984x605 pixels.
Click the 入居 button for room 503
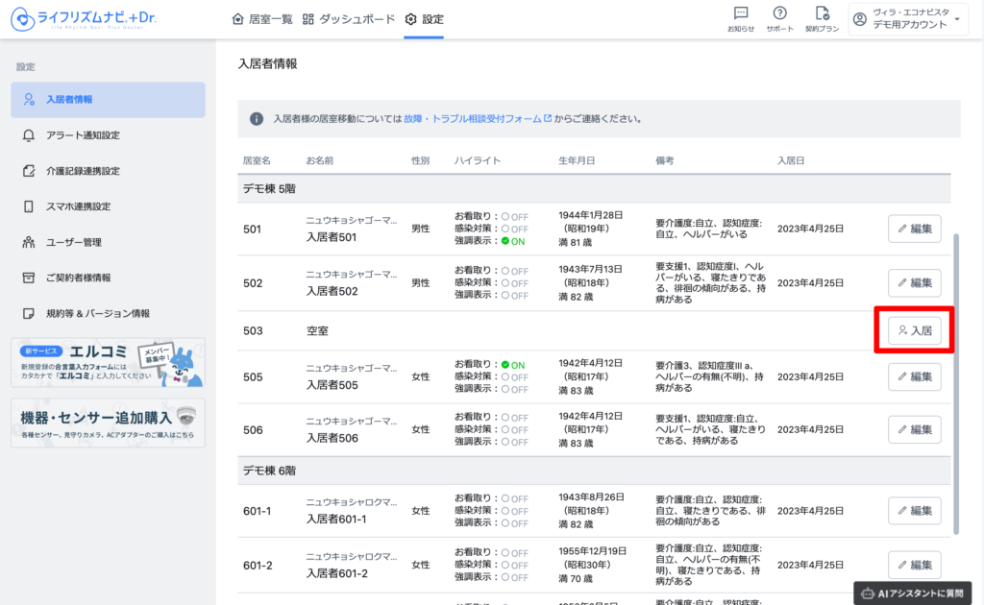point(914,330)
